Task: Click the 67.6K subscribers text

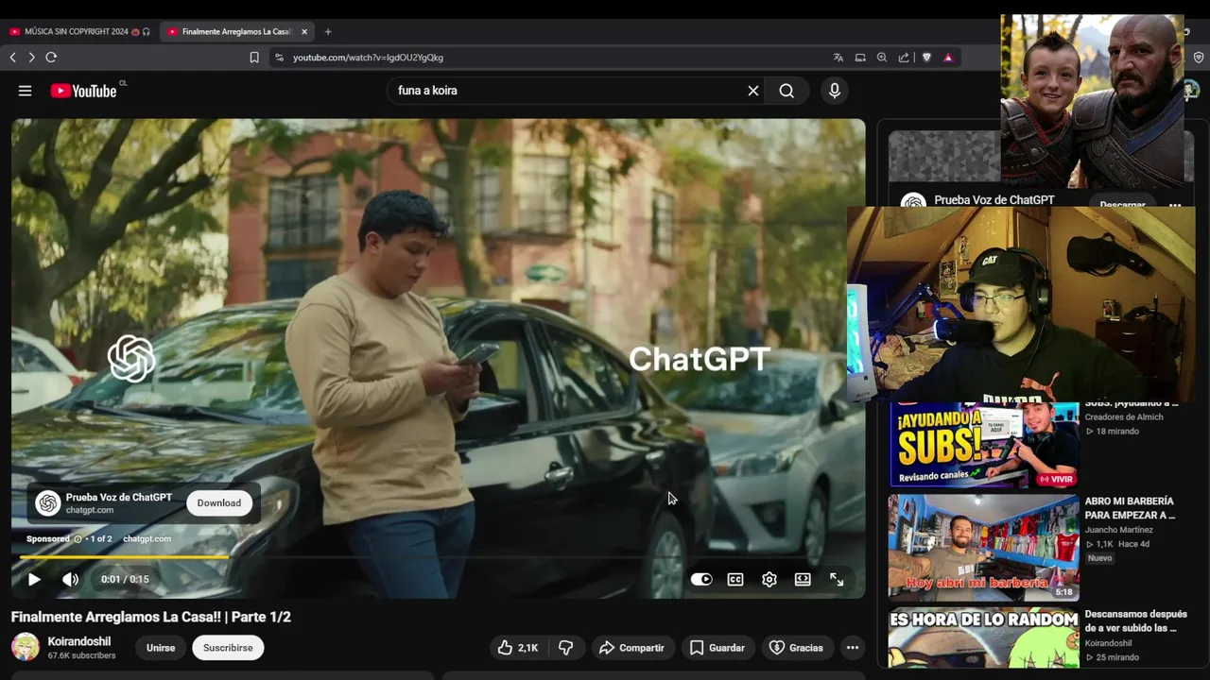Action: pyautogui.click(x=81, y=655)
